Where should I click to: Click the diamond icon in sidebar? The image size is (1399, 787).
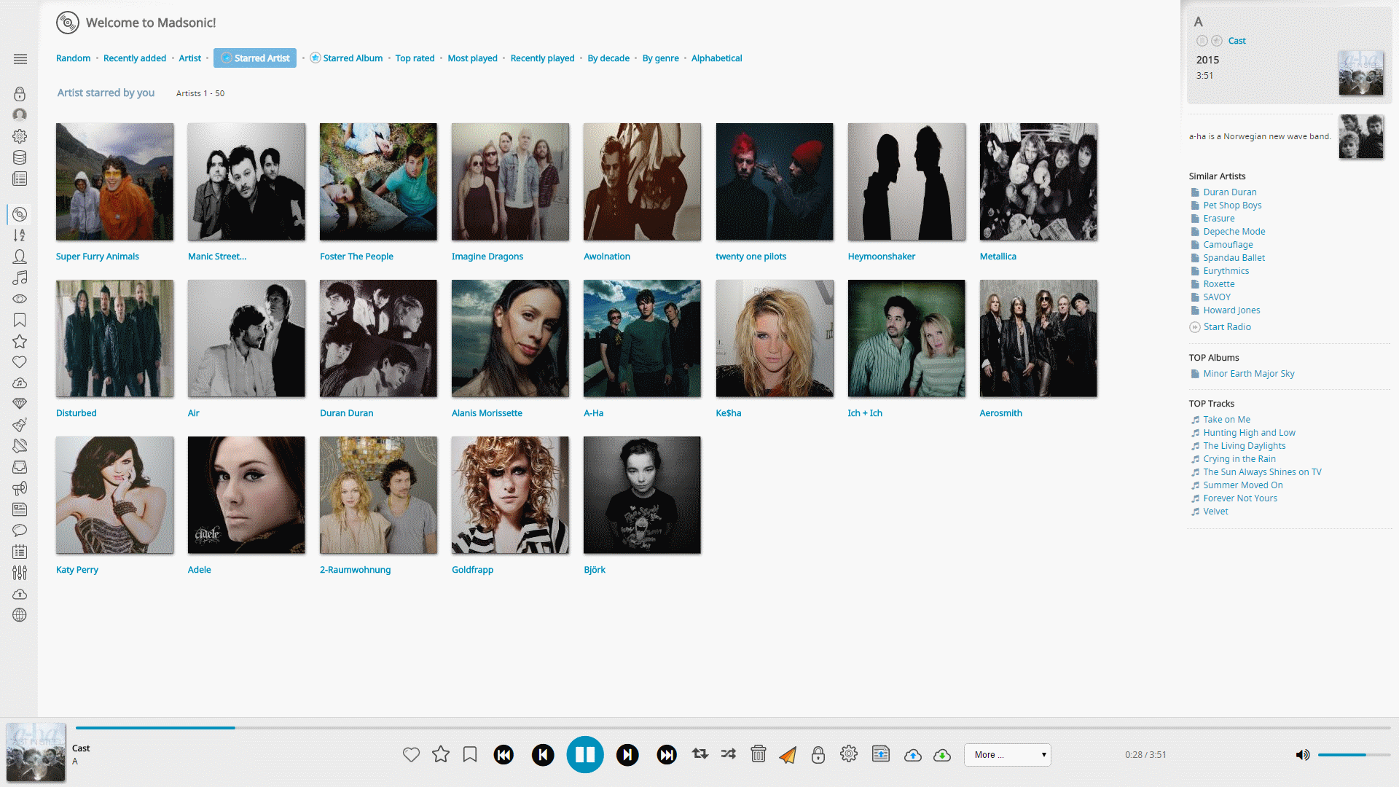(x=20, y=404)
